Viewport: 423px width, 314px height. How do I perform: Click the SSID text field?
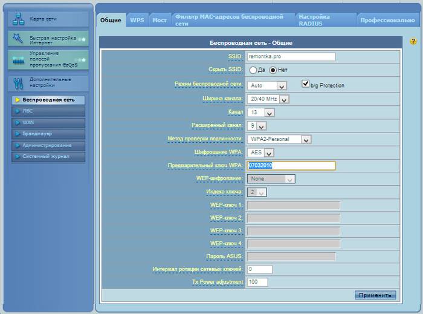click(x=291, y=57)
